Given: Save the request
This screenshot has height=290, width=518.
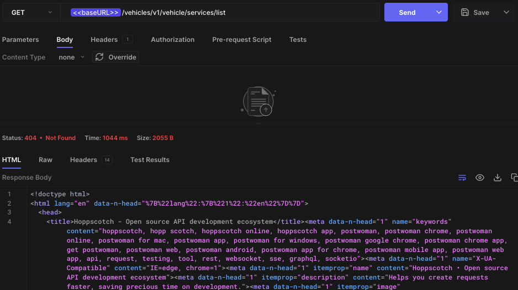Looking at the screenshot, I should click(475, 13).
